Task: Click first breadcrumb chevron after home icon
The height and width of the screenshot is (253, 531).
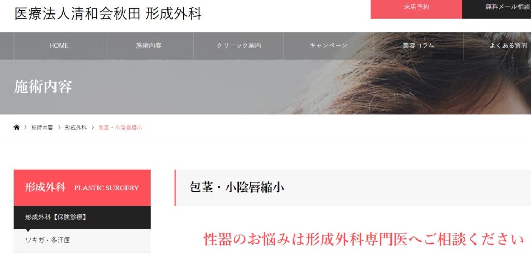Action: [x=25, y=128]
